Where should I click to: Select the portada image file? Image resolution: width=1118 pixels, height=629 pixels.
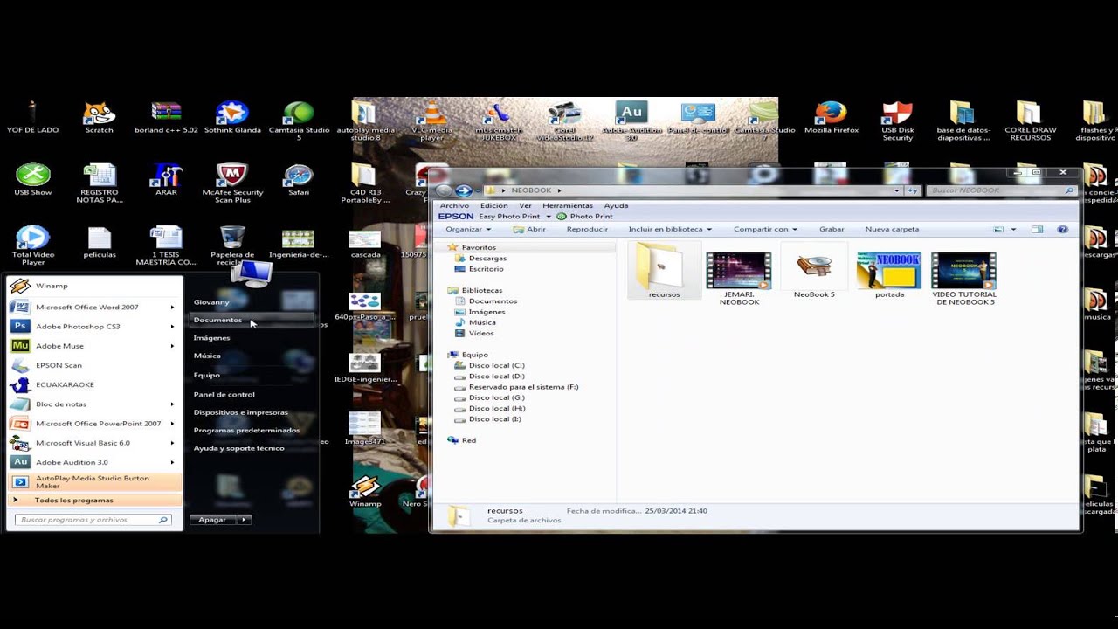click(889, 275)
